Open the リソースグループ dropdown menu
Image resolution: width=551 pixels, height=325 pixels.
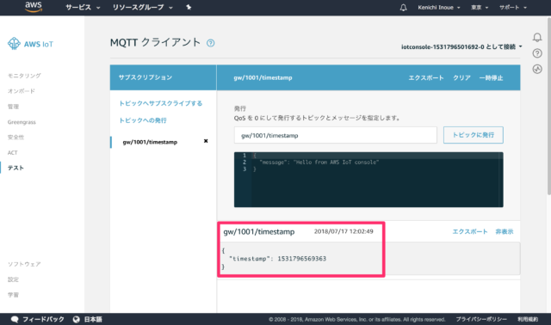[x=142, y=8]
